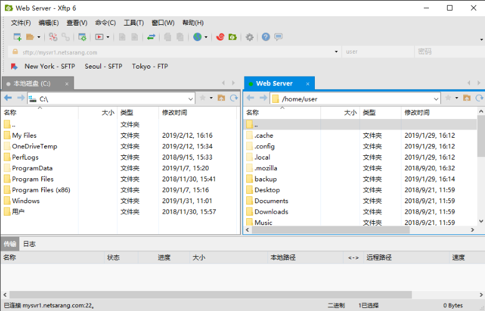Select the Web Server tab
The width and height of the screenshot is (485, 311).
[x=274, y=84]
